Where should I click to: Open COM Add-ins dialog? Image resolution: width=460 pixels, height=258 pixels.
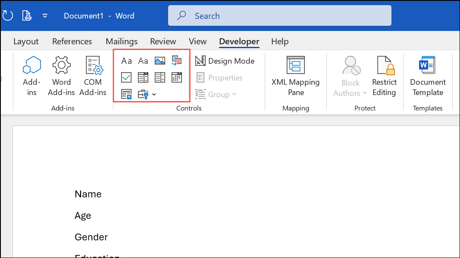click(x=93, y=76)
